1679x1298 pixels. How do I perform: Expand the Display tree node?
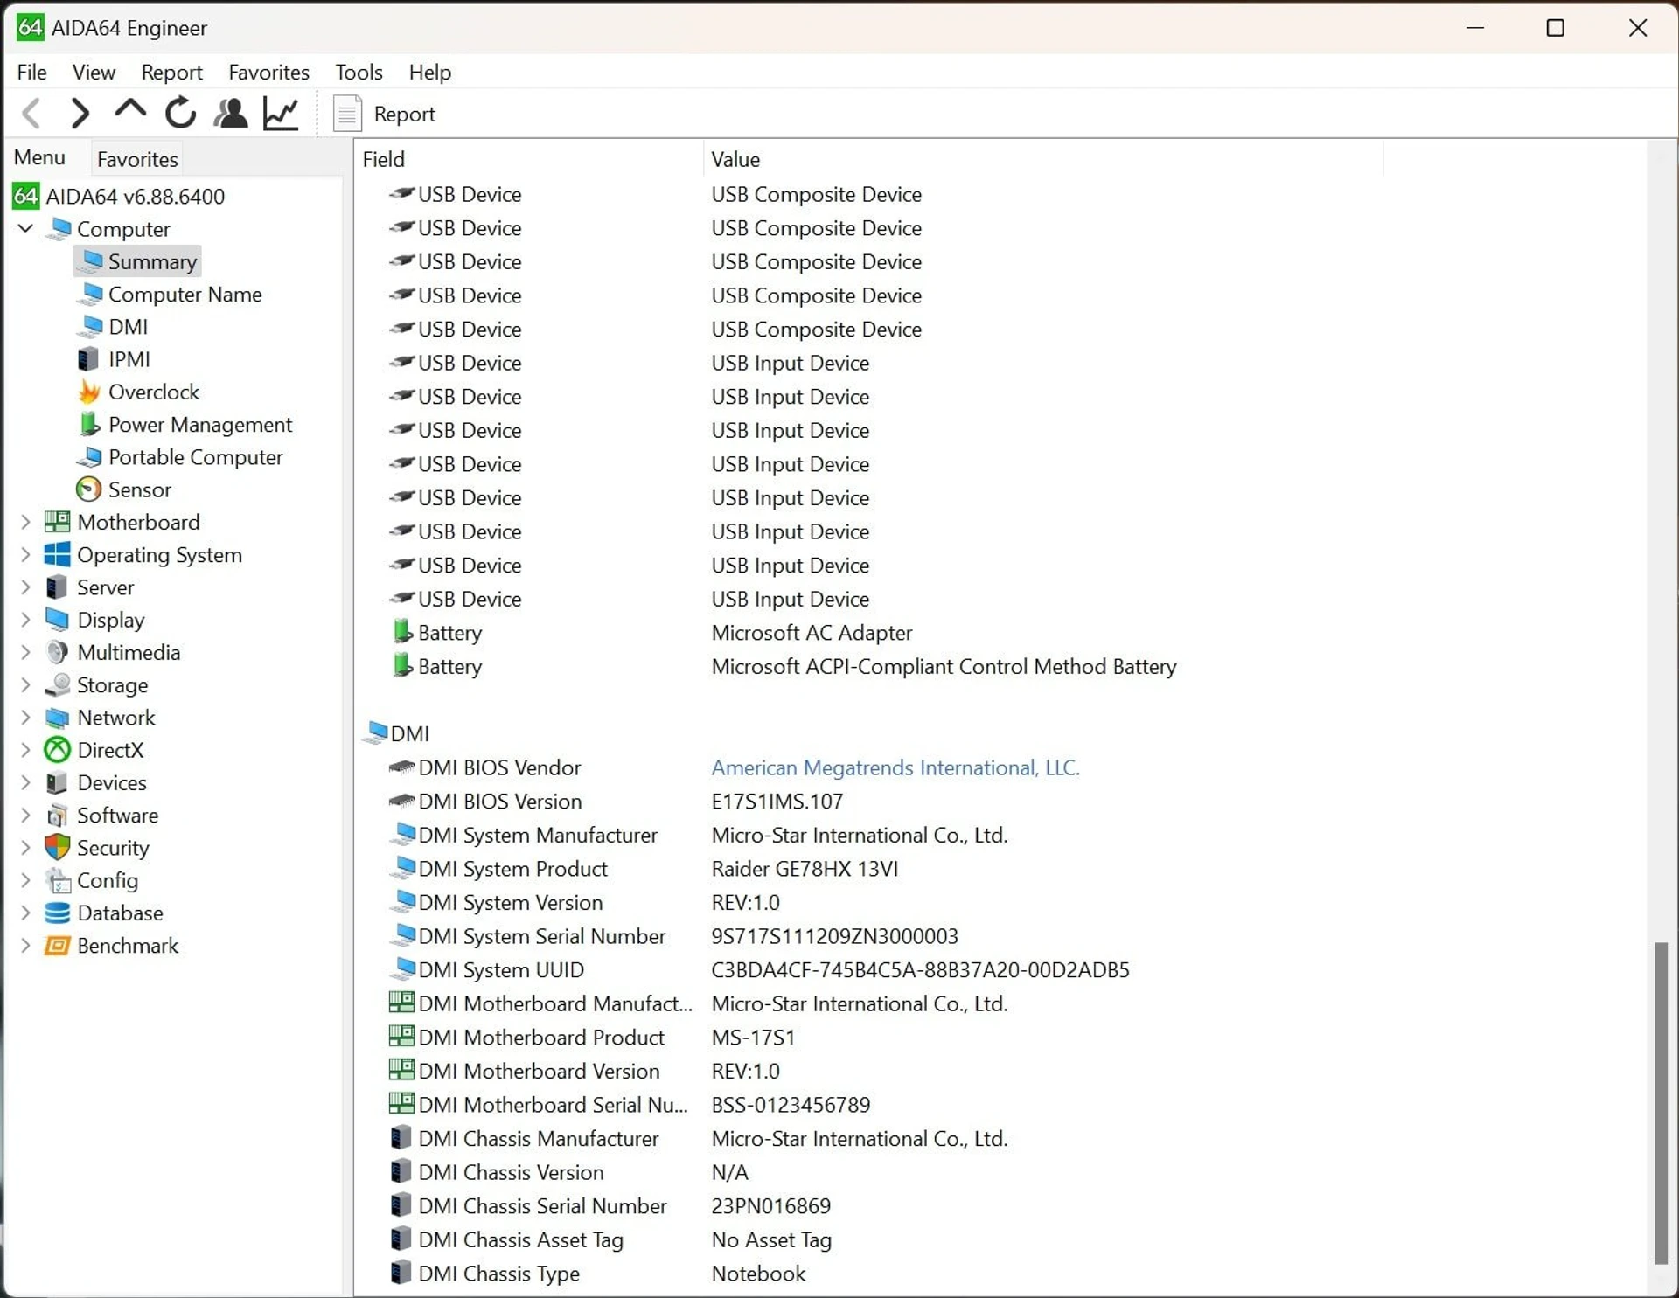click(x=25, y=620)
